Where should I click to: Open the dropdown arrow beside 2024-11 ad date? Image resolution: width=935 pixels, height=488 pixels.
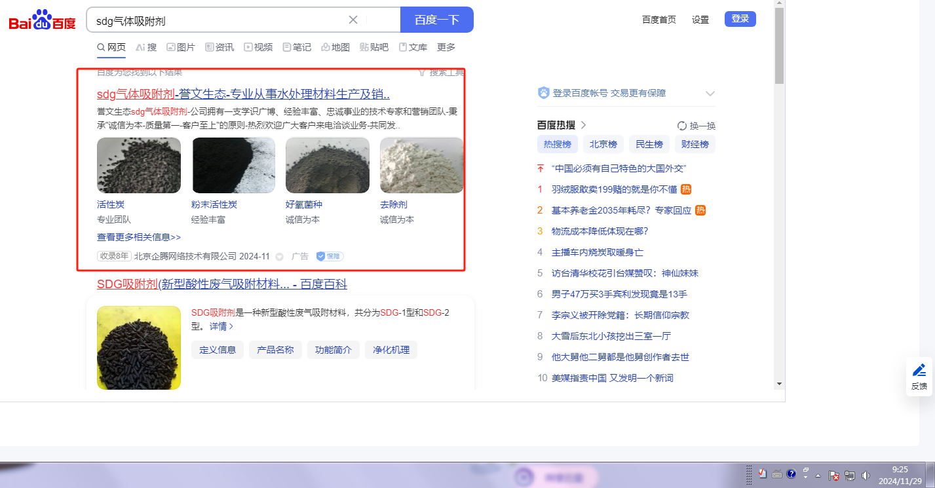click(x=279, y=257)
